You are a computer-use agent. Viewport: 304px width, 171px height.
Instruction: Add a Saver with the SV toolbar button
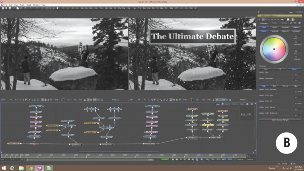68,8
